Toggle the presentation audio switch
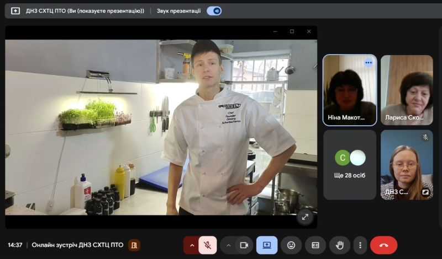 click(x=214, y=11)
